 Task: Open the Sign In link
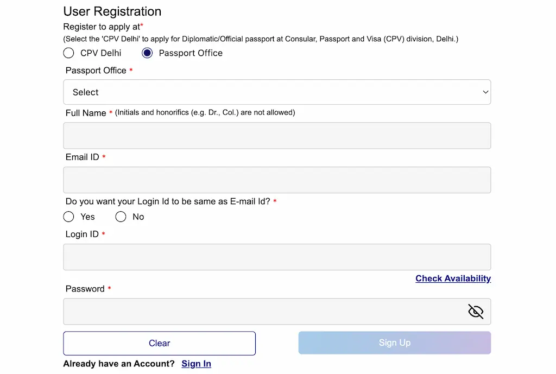(x=196, y=364)
